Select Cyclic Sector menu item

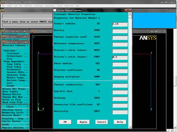[x=15, y=121]
